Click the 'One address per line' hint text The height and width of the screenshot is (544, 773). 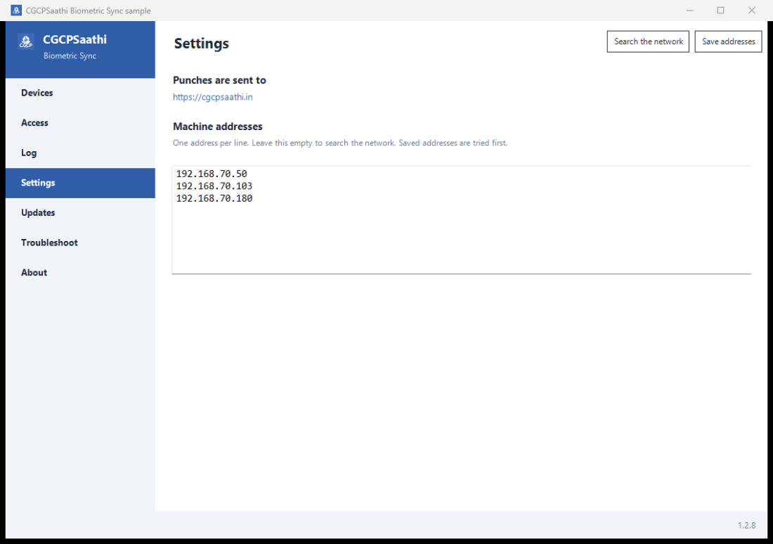tap(339, 143)
